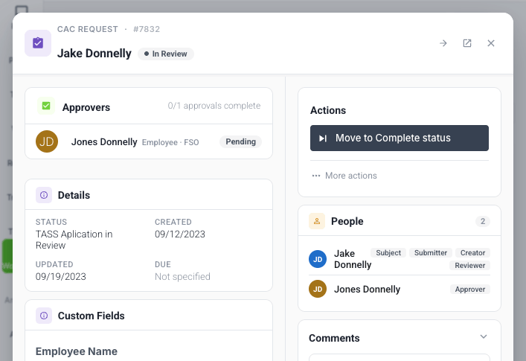Click the skip icon on Move to Complete button
The image size is (526, 361).
323,138
